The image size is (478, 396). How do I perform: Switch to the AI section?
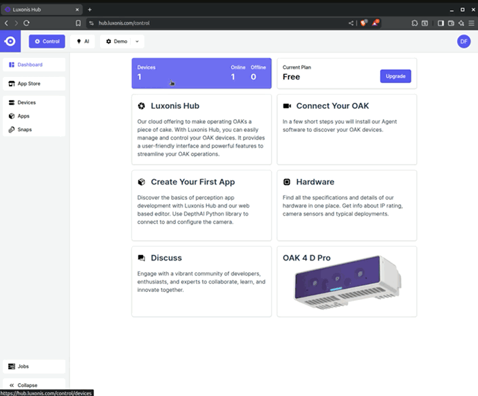pos(82,42)
